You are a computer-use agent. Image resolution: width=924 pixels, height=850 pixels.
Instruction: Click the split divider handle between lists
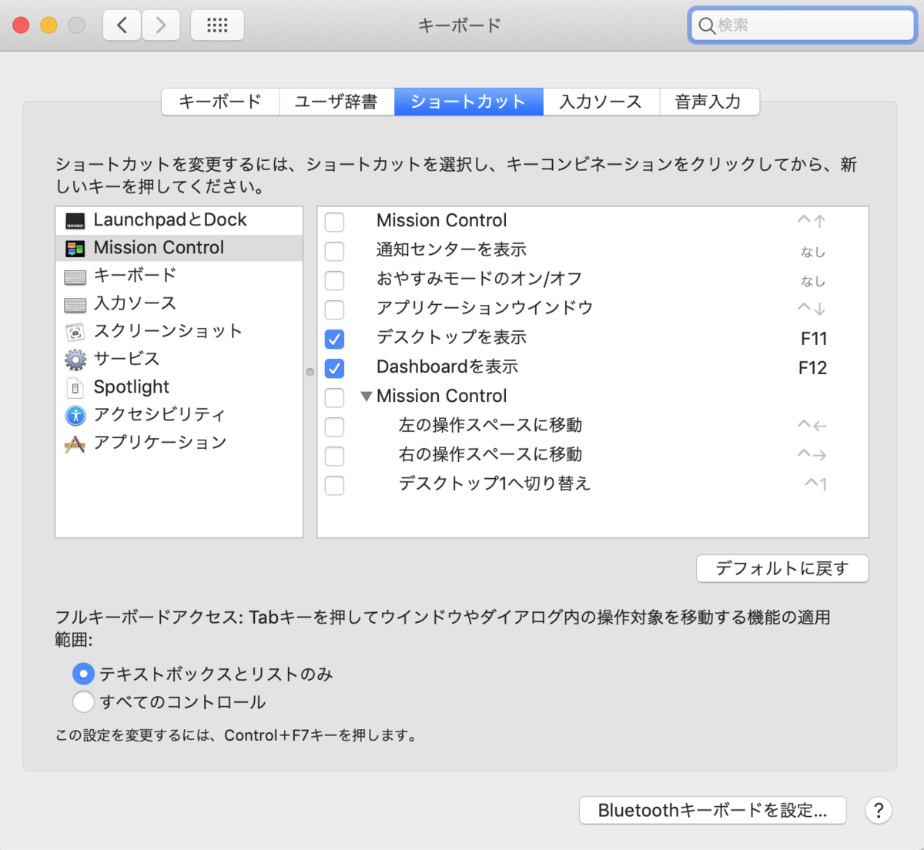pos(310,372)
